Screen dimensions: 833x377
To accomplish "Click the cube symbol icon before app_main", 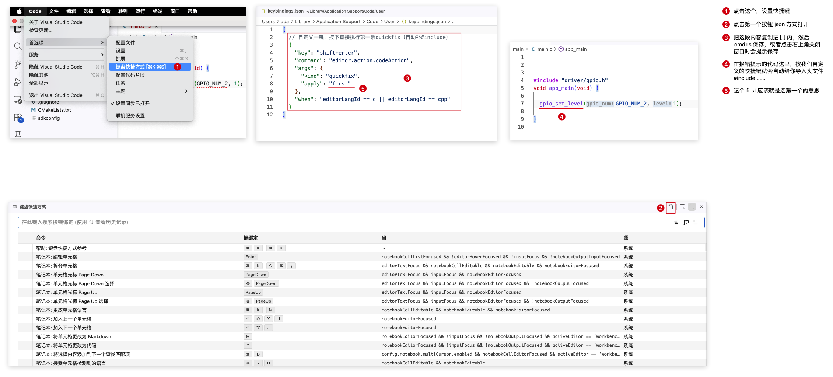I will click(x=561, y=49).
